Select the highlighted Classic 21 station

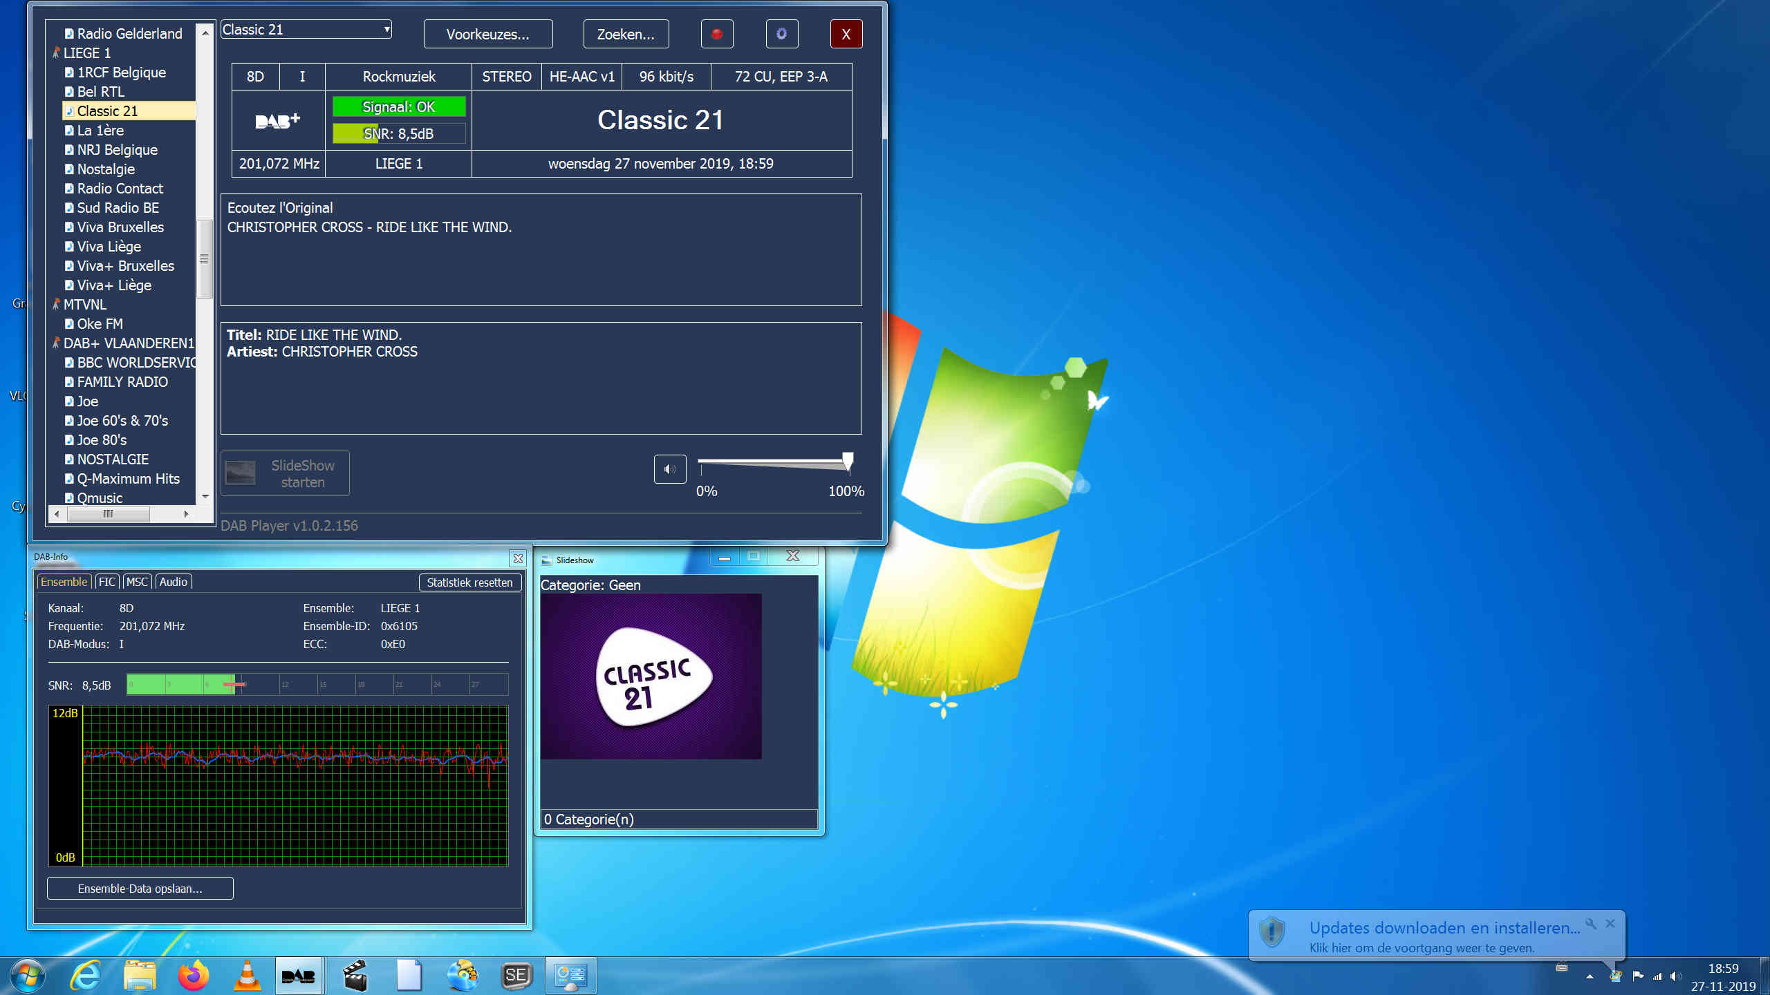(129, 111)
